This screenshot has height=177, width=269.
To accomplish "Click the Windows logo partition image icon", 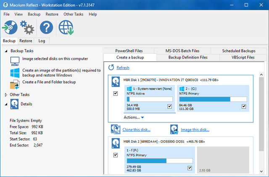I will pyautogui.click(x=15, y=73).
